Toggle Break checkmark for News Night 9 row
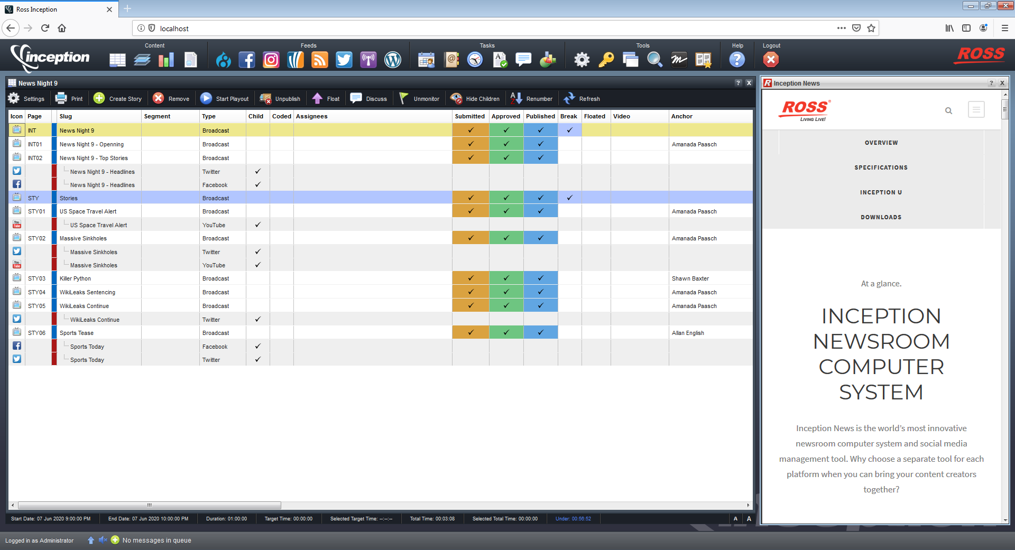 (x=569, y=130)
